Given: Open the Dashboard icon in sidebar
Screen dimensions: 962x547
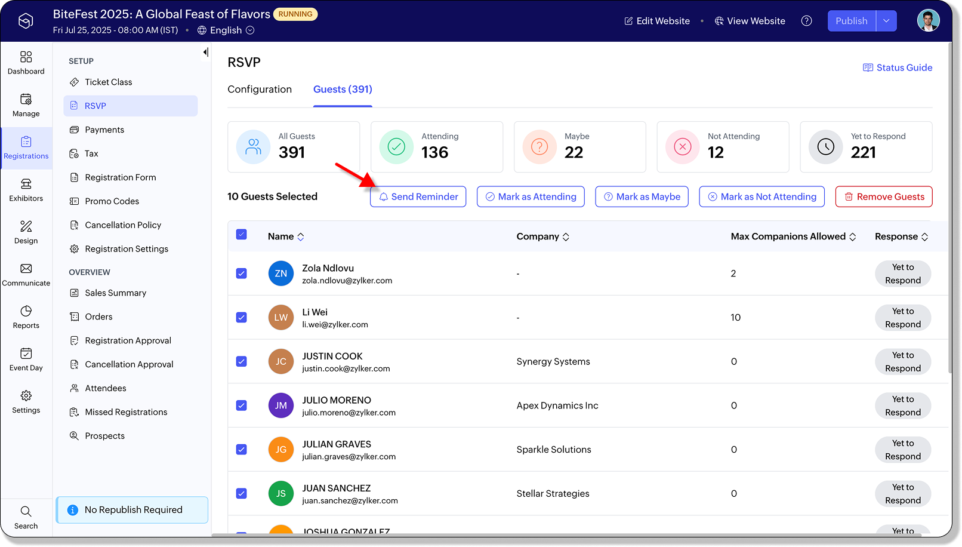Looking at the screenshot, I should tap(26, 63).
